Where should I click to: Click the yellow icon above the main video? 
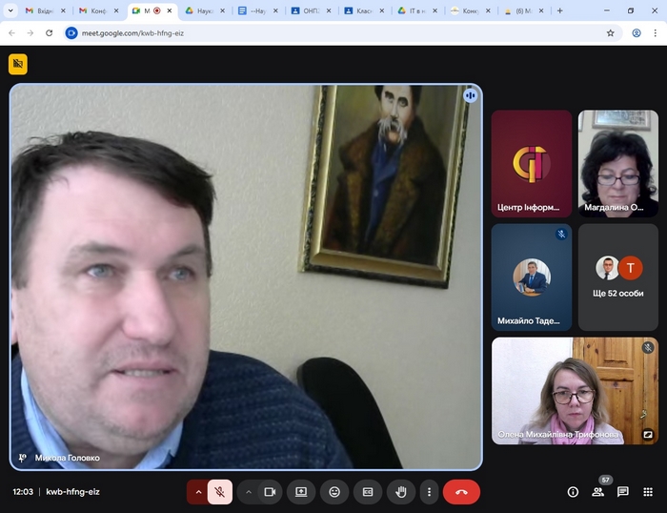18,64
